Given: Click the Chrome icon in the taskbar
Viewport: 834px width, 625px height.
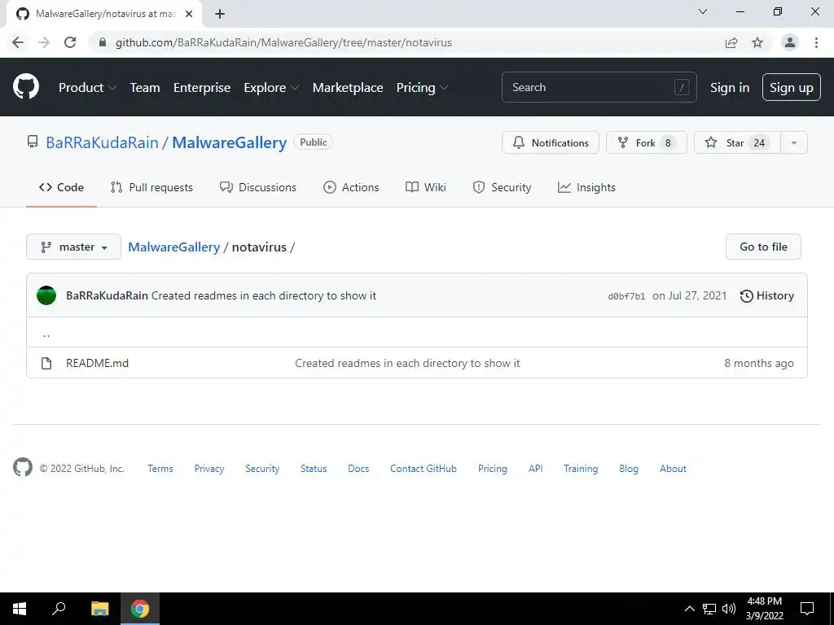Looking at the screenshot, I should (140, 609).
